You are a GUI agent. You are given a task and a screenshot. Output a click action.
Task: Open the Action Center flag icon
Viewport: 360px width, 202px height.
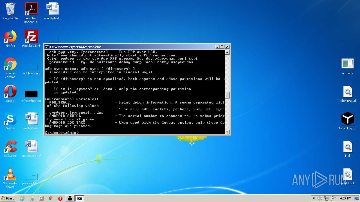[333, 198]
